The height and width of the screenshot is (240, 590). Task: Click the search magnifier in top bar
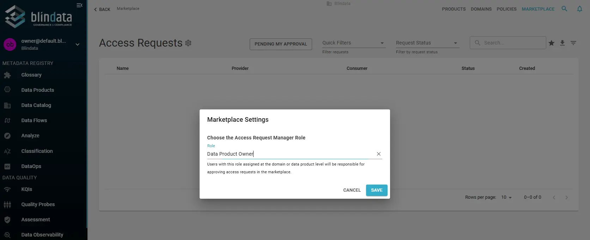coord(564,9)
